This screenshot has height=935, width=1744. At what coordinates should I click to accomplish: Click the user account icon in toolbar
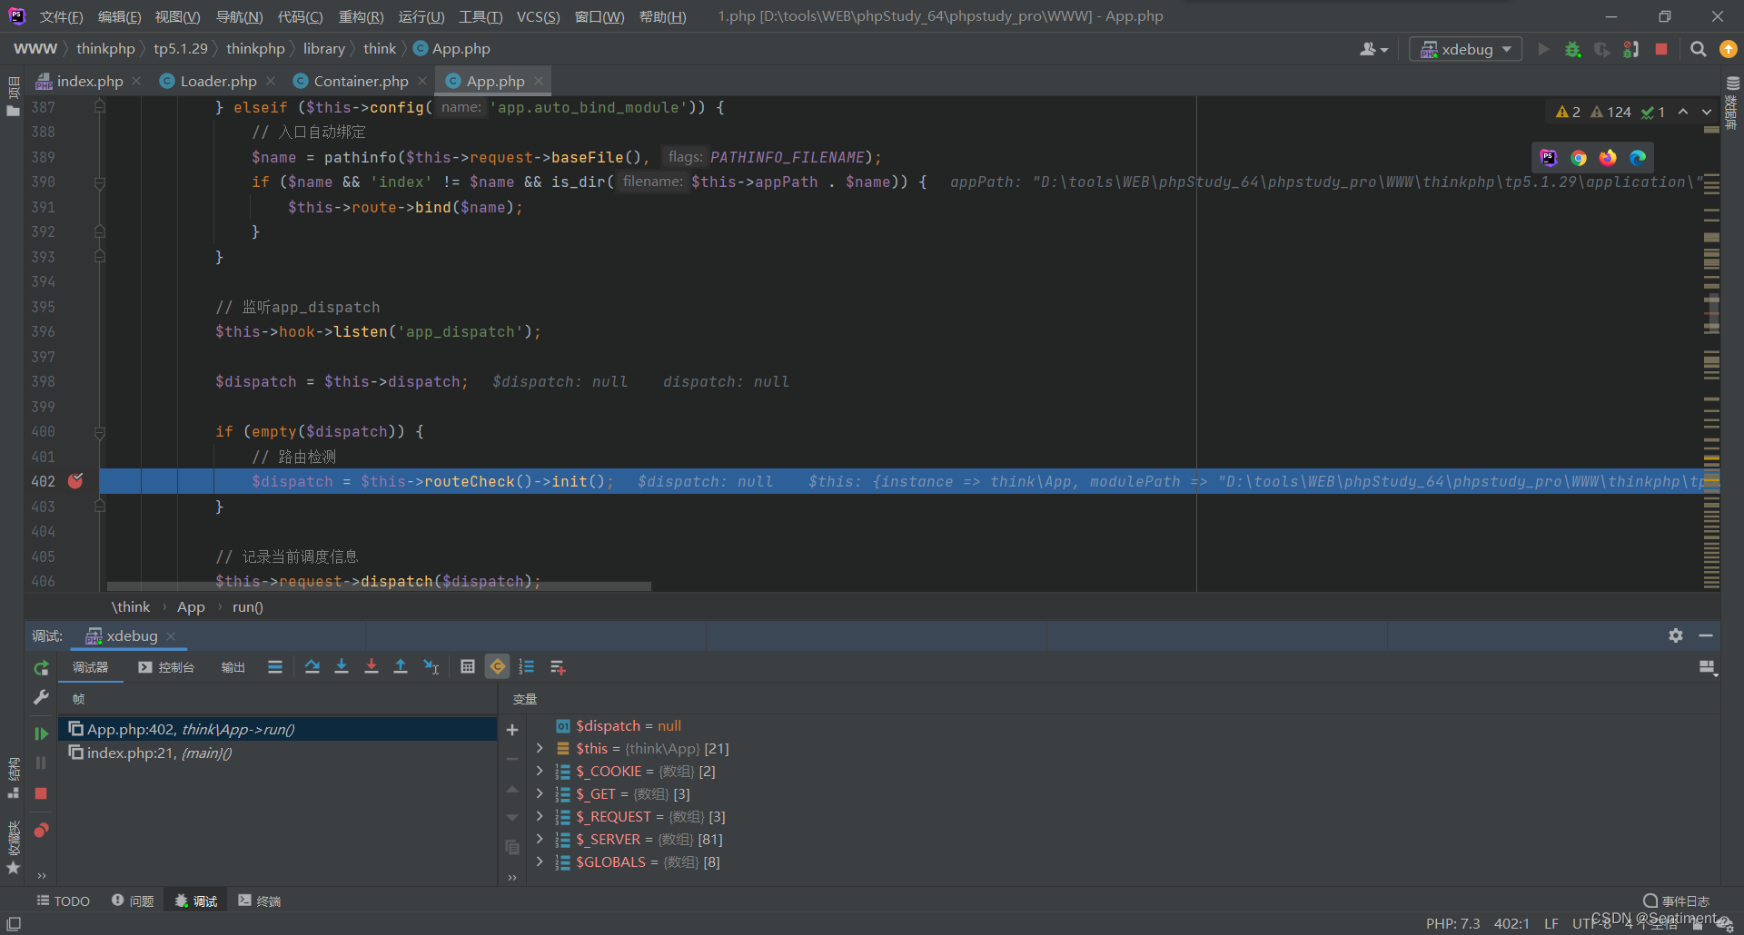pos(1373,49)
